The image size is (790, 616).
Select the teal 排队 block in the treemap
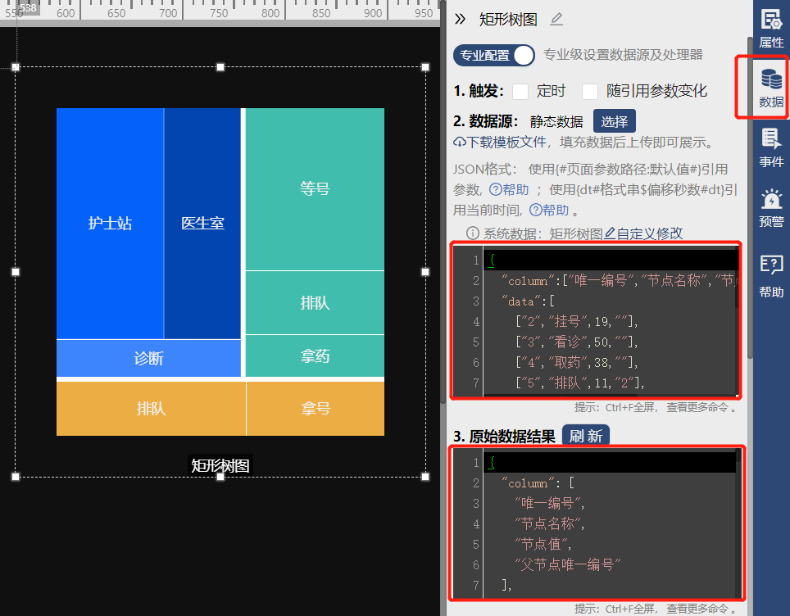pos(315,303)
